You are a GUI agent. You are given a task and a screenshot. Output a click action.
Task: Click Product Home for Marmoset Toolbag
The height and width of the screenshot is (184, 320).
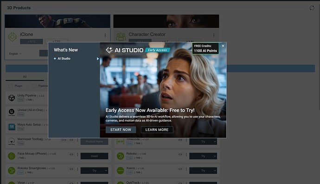click(94, 141)
